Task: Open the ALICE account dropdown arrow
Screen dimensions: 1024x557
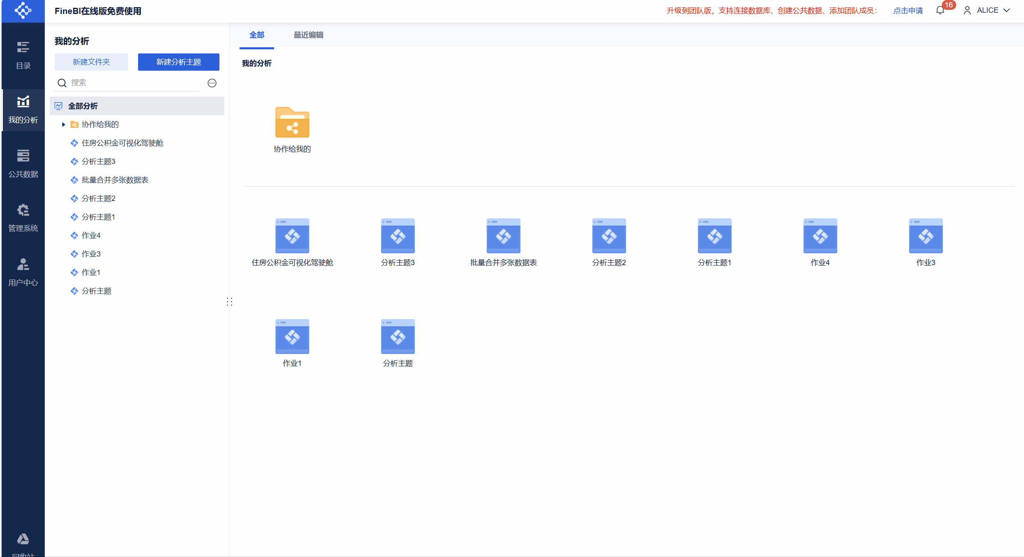Action: pyautogui.click(x=1007, y=10)
